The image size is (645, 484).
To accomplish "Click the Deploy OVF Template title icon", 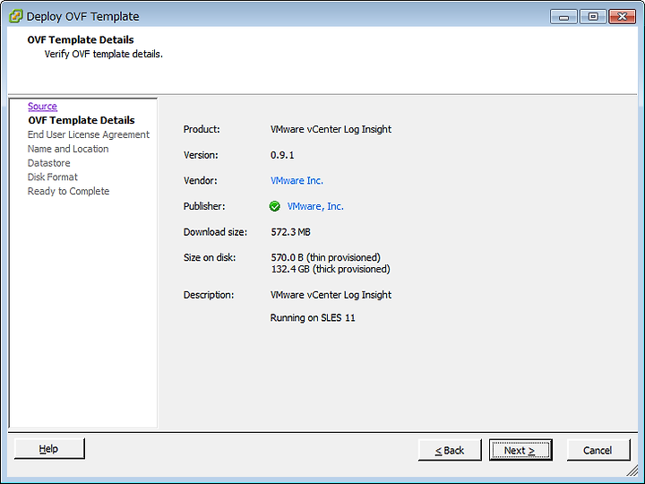I will [15, 16].
